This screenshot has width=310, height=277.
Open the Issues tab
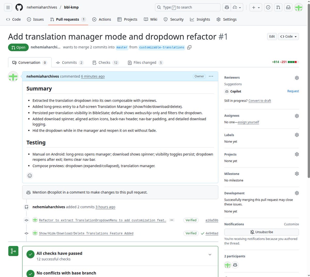point(35,19)
